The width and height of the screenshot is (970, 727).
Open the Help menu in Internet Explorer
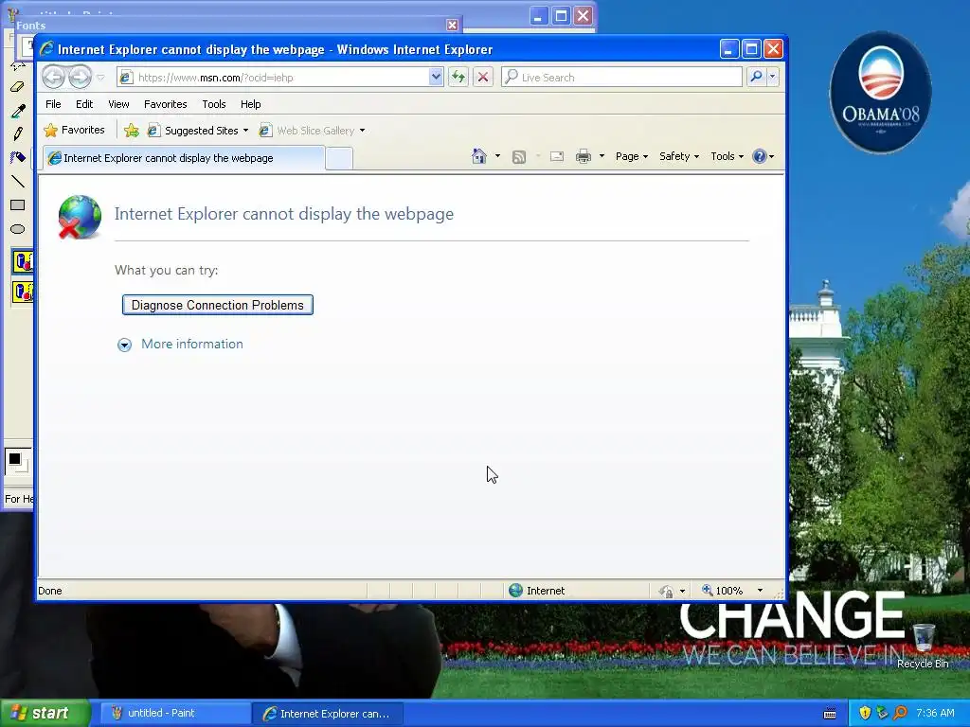click(250, 104)
